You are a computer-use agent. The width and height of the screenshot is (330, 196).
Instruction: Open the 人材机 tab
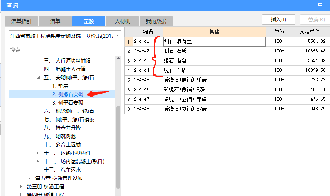[x=122, y=21]
